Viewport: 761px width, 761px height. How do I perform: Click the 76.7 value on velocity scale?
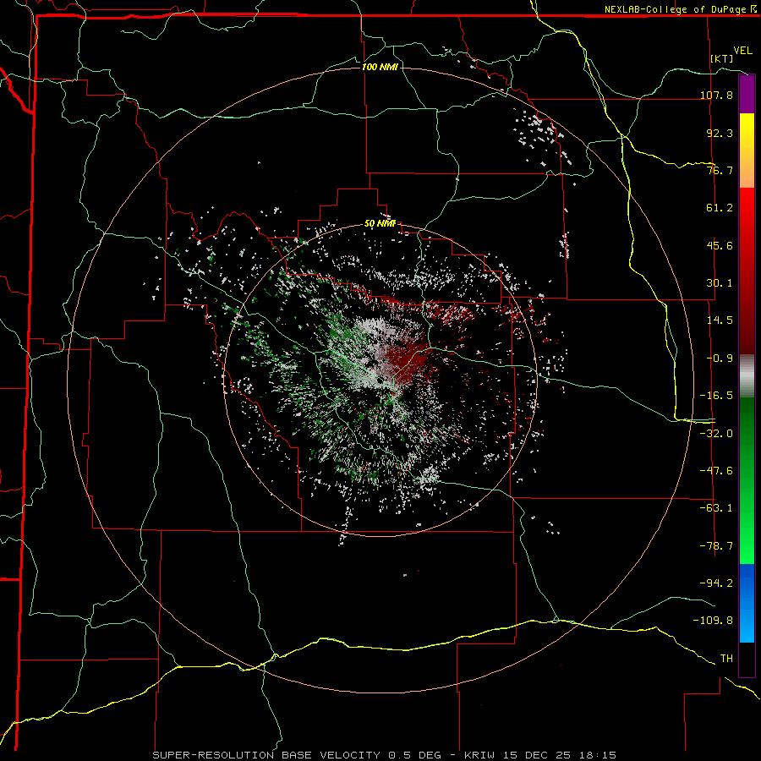tap(720, 170)
